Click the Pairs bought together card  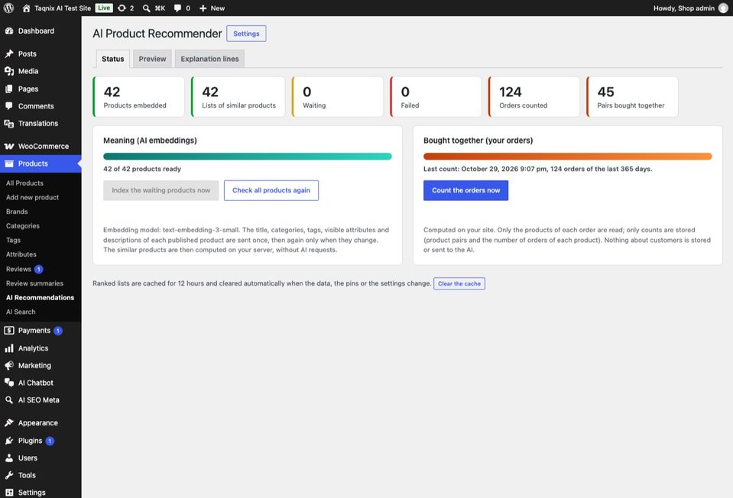click(632, 97)
